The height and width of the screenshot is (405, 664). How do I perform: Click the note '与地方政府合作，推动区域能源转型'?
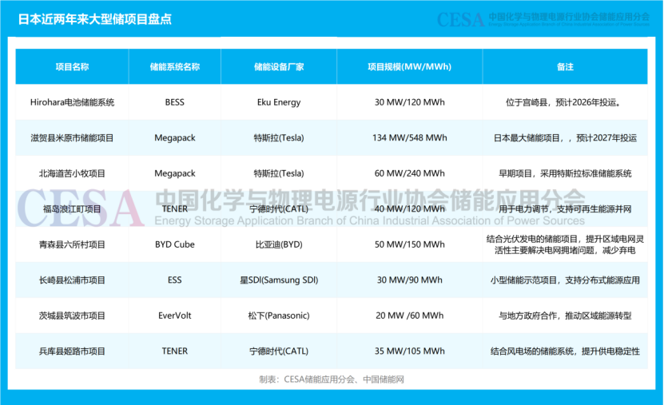(x=565, y=316)
